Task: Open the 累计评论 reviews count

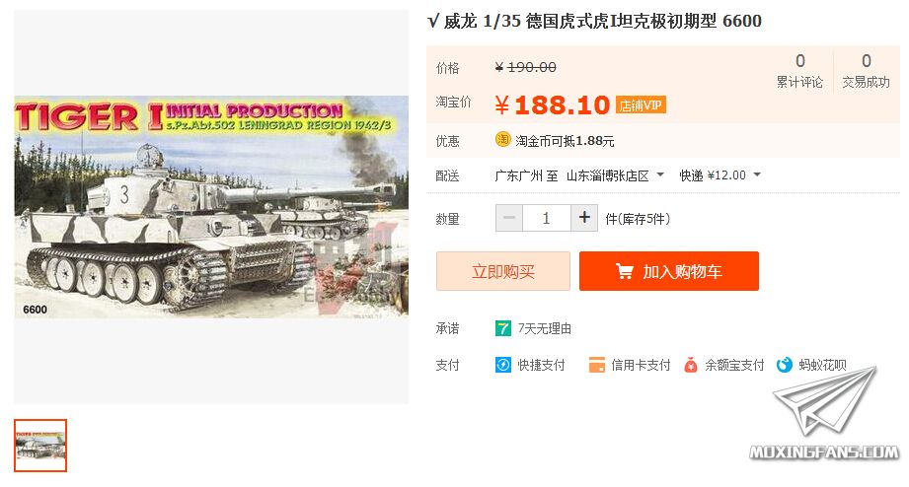Action: pos(800,71)
